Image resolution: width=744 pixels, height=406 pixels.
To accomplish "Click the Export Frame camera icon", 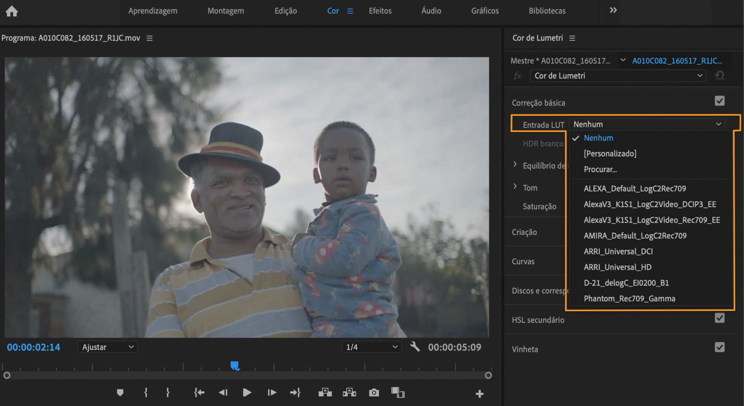I will (374, 393).
